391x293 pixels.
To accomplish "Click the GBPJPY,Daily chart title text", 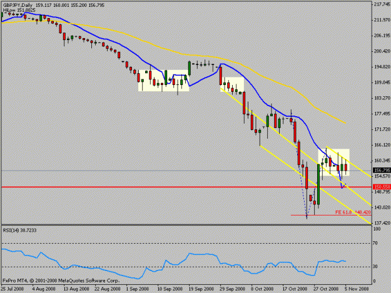I will [18, 5].
